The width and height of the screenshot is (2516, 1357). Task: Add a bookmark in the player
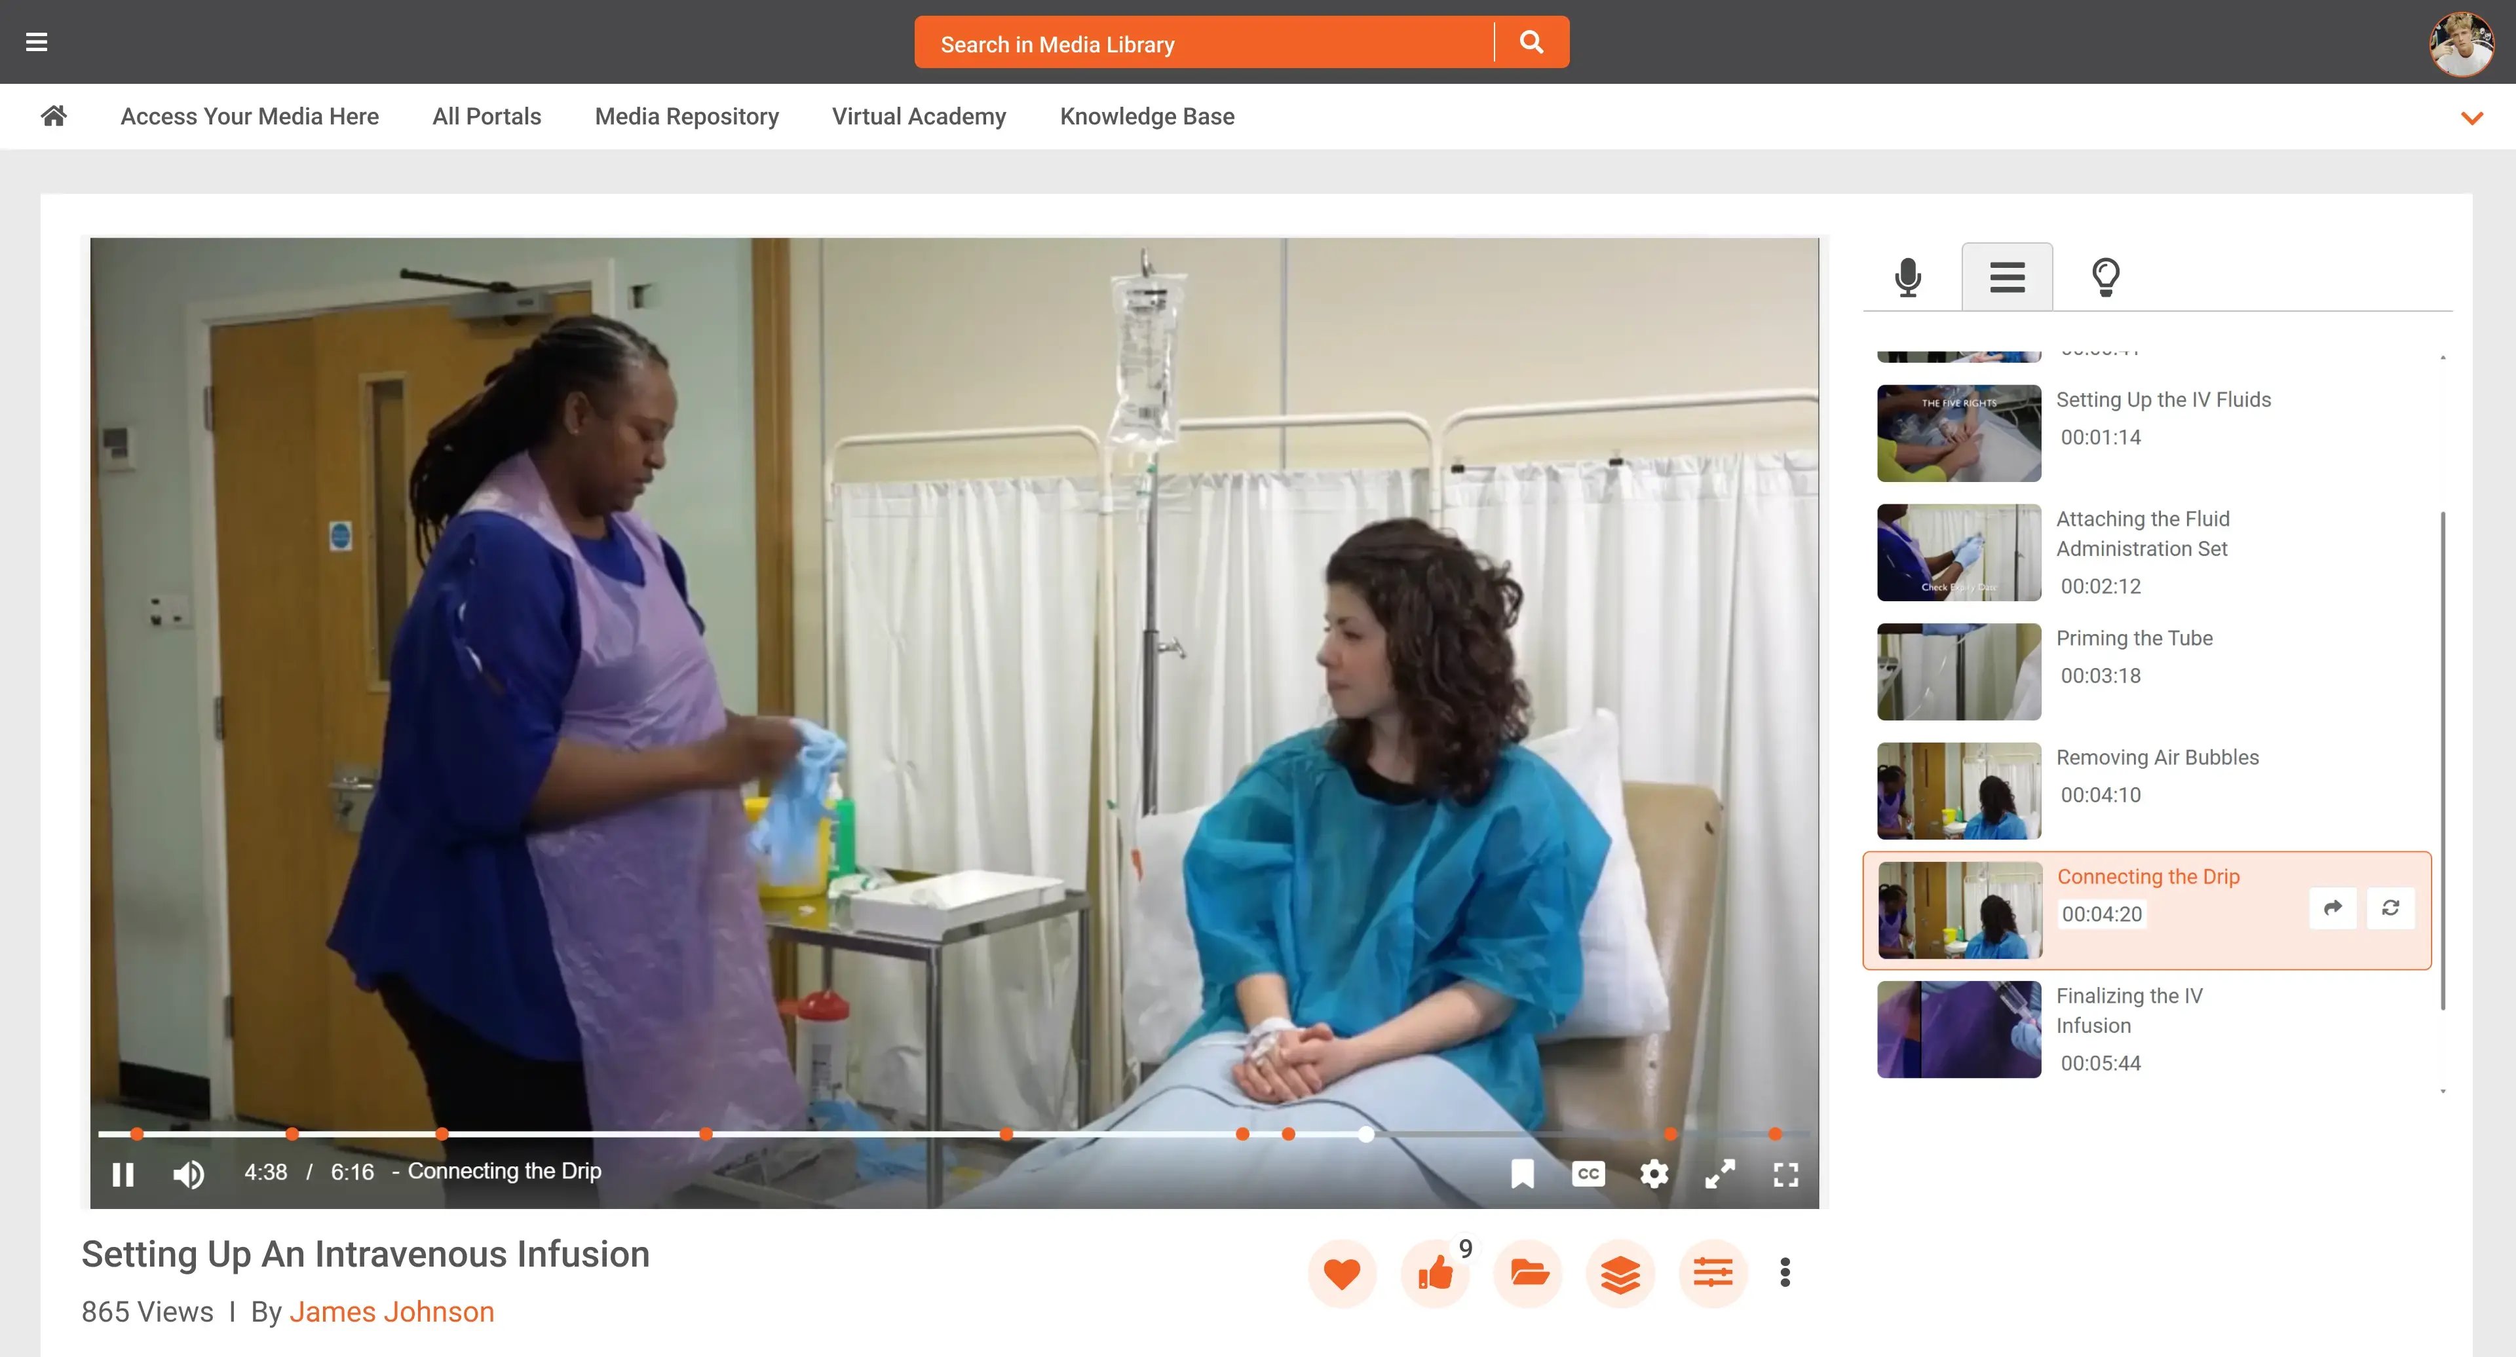1521,1174
